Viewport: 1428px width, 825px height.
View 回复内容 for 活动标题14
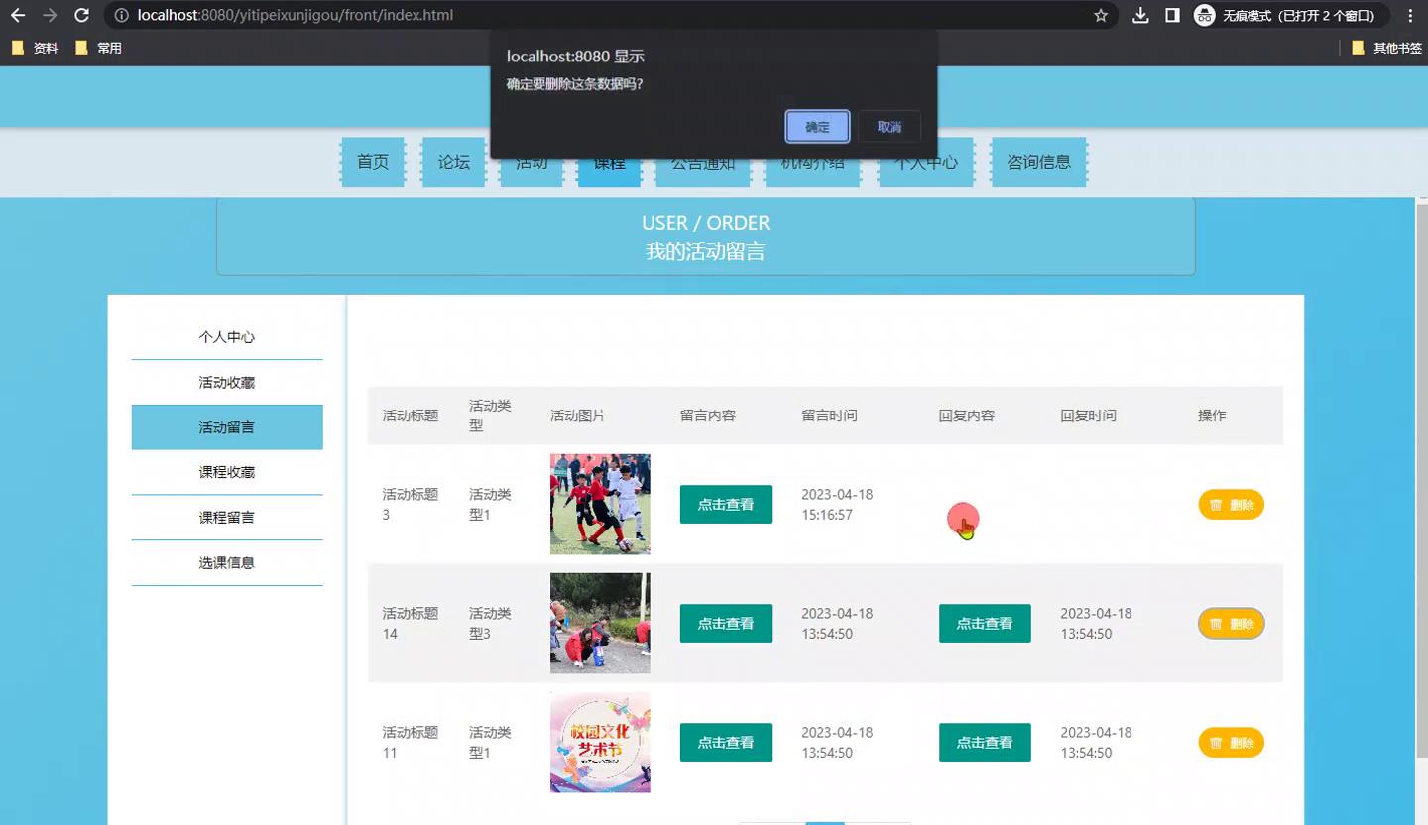[x=985, y=624]
